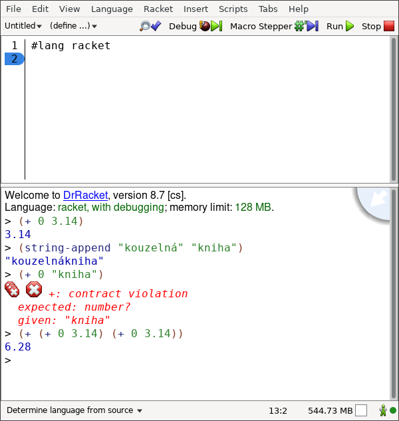Run the program with green arrow
This screenshot has height=421, width=399.
pyautogui.click(x=340, y=26)
